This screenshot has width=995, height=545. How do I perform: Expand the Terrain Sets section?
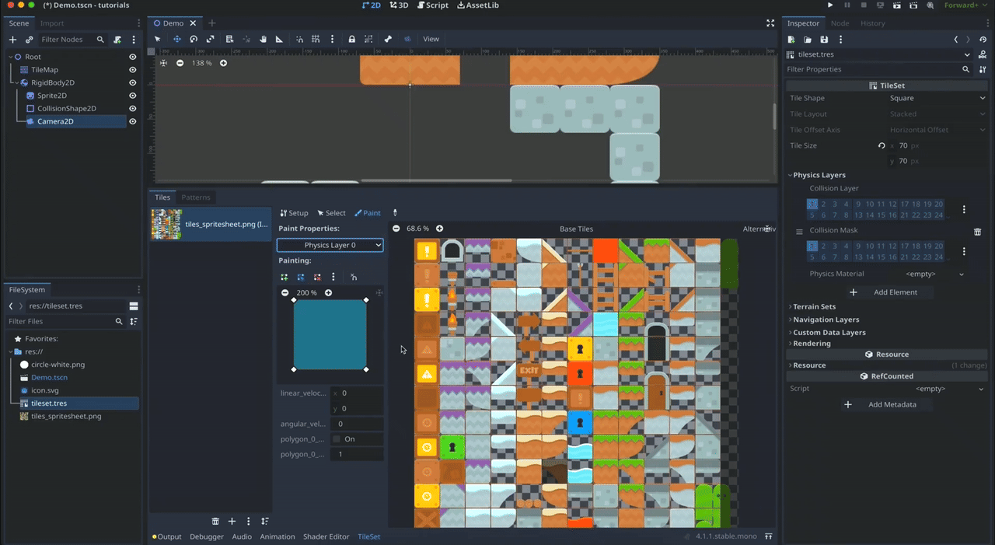point(814,307)
